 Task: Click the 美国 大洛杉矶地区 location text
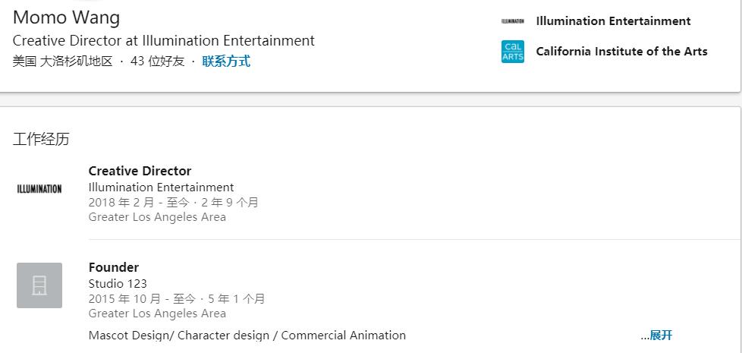click(x=62, y=61)
